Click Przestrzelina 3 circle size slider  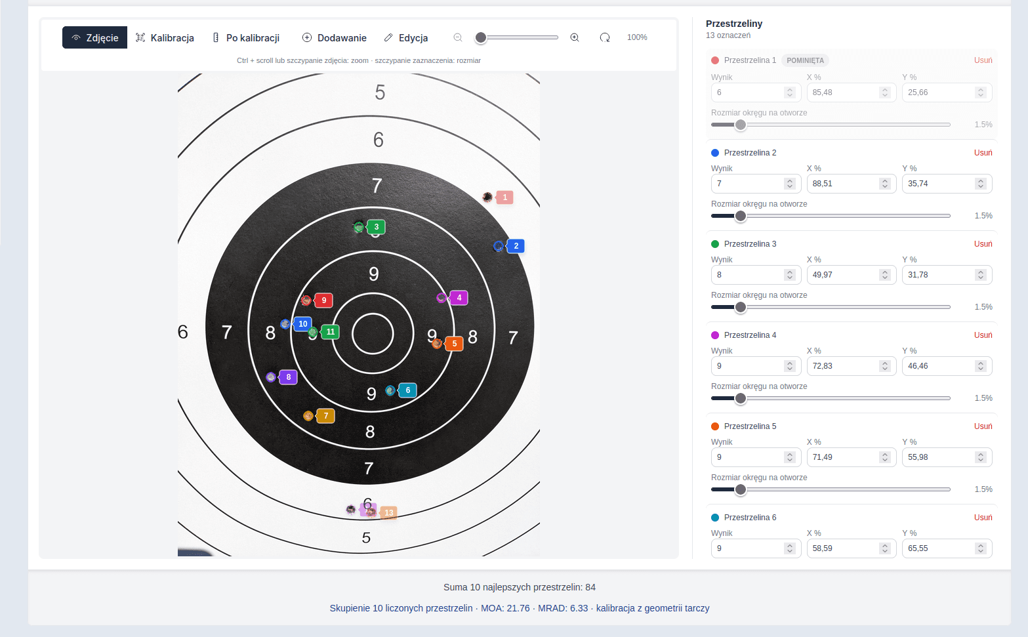(831, 307)
